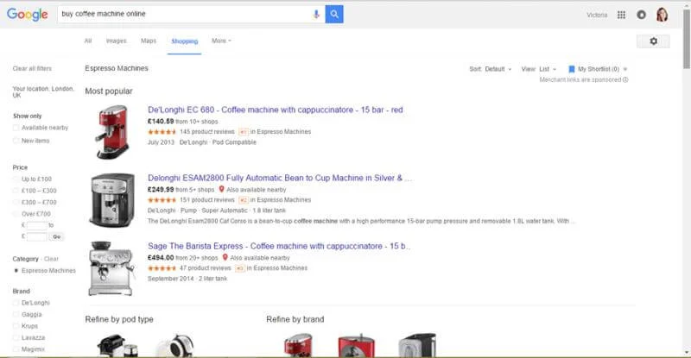Tick the Available nearby checkbox
Image resolution: width=691 pixels, height=358 pixels.
pos(16,128)
